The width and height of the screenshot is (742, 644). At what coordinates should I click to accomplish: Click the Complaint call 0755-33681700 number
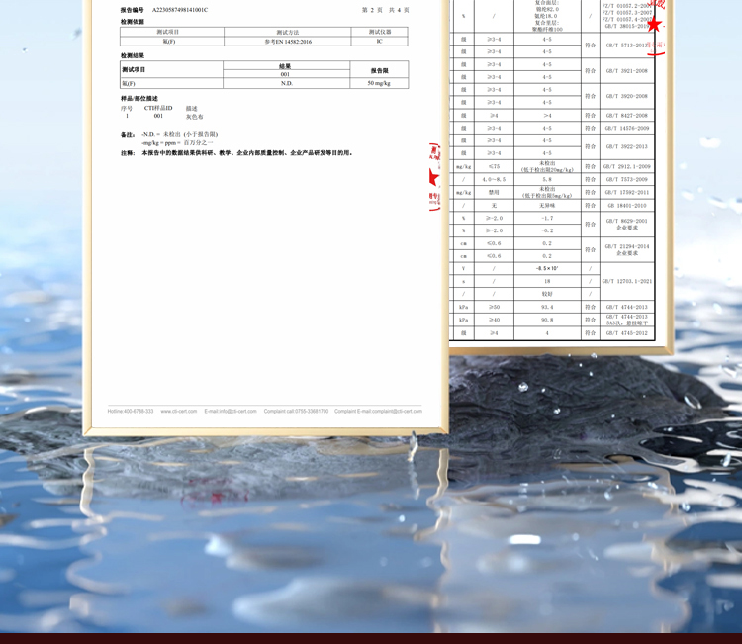(x=296, y=411)
